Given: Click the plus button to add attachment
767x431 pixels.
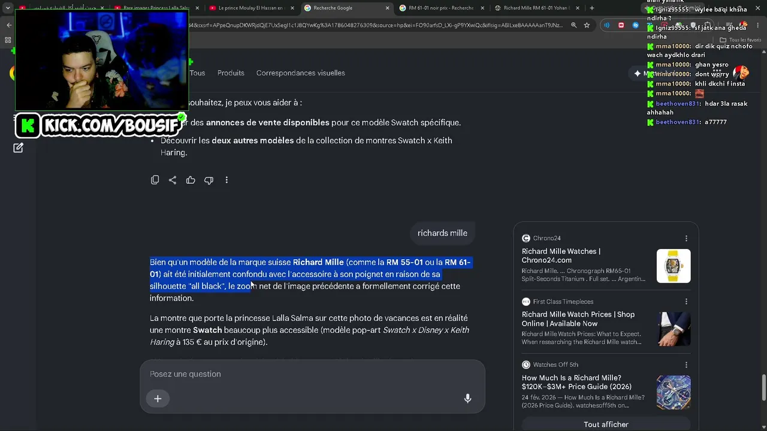Looking at the screenshot, I should 158,399.
